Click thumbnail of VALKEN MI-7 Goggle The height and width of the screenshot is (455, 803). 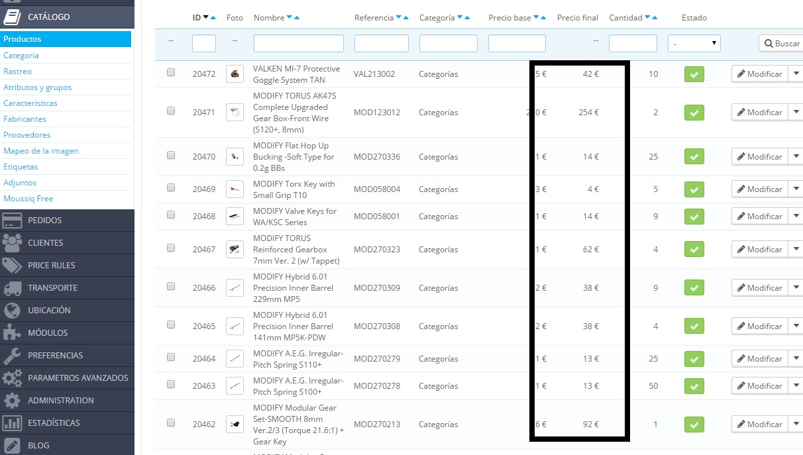[x=235, y=74]
